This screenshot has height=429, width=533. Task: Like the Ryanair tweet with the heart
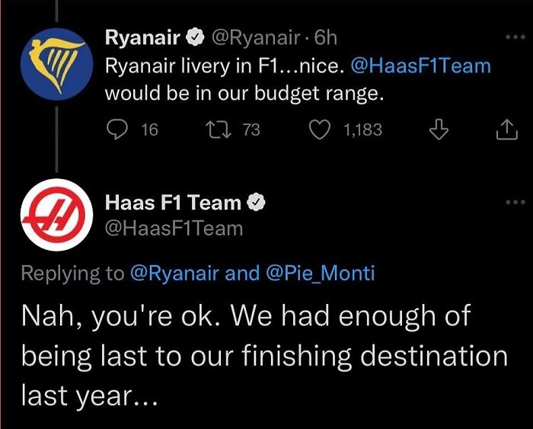pos(318,130)
